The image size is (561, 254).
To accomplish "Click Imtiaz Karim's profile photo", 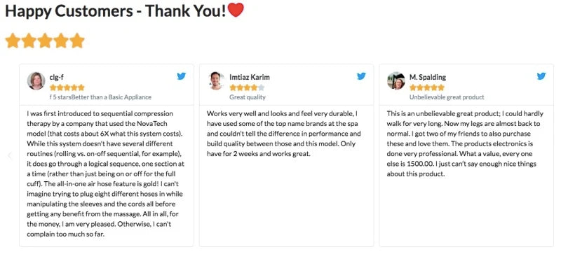I will point(216,81).
